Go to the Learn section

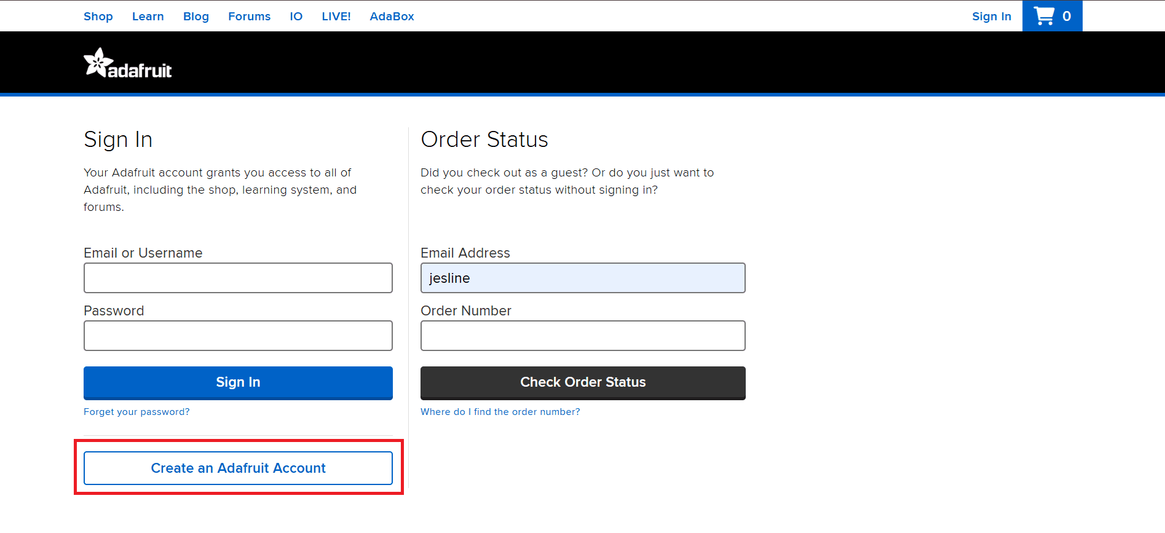click(x=148, y=17)
